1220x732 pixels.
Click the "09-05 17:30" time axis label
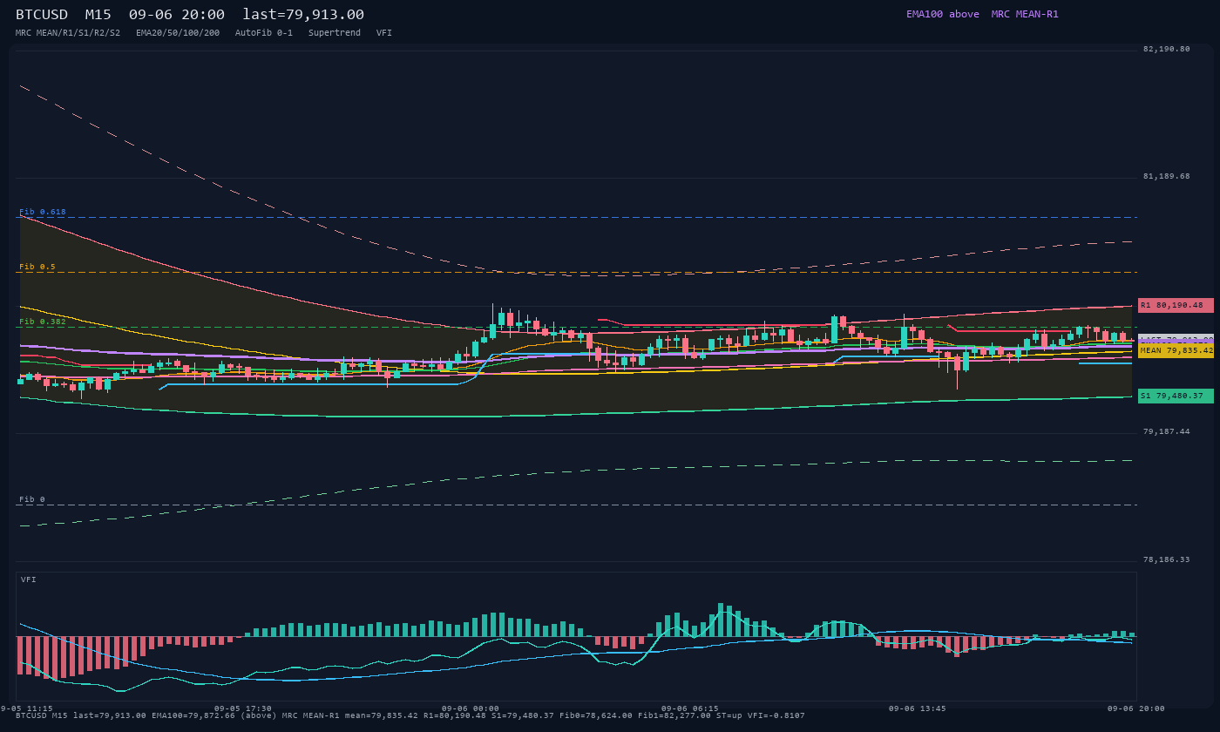(243, 708)
